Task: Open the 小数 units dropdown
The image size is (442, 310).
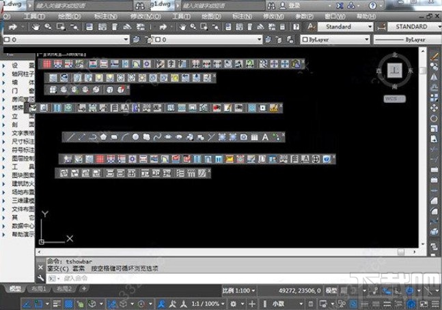Action: click(x=288, y=304)
